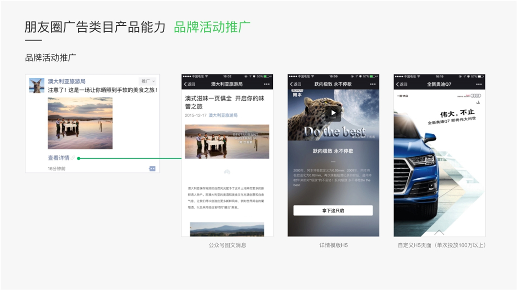Open the landscape photo below the article text
Image resolution: width=517 pixels, height=290 pixels.
[227, 229]
